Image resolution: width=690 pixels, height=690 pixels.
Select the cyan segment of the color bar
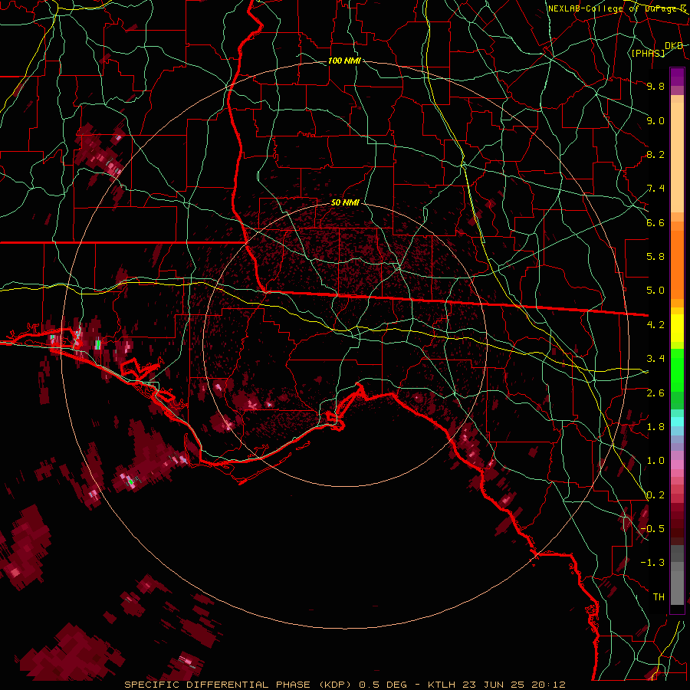677,422
